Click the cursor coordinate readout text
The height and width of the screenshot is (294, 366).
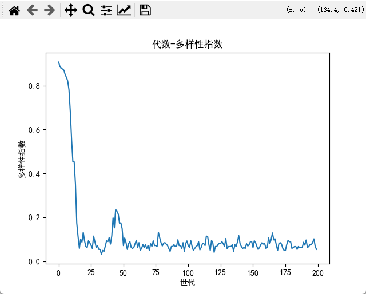[x=323, y=10]
